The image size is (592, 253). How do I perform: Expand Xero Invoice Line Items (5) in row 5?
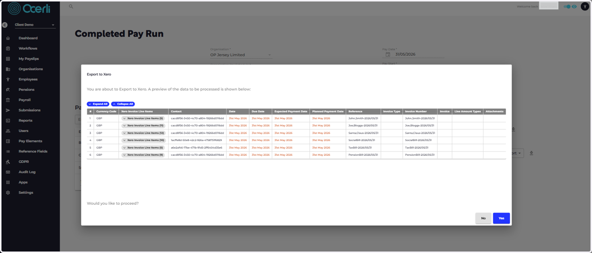click(x=143, y=147)
